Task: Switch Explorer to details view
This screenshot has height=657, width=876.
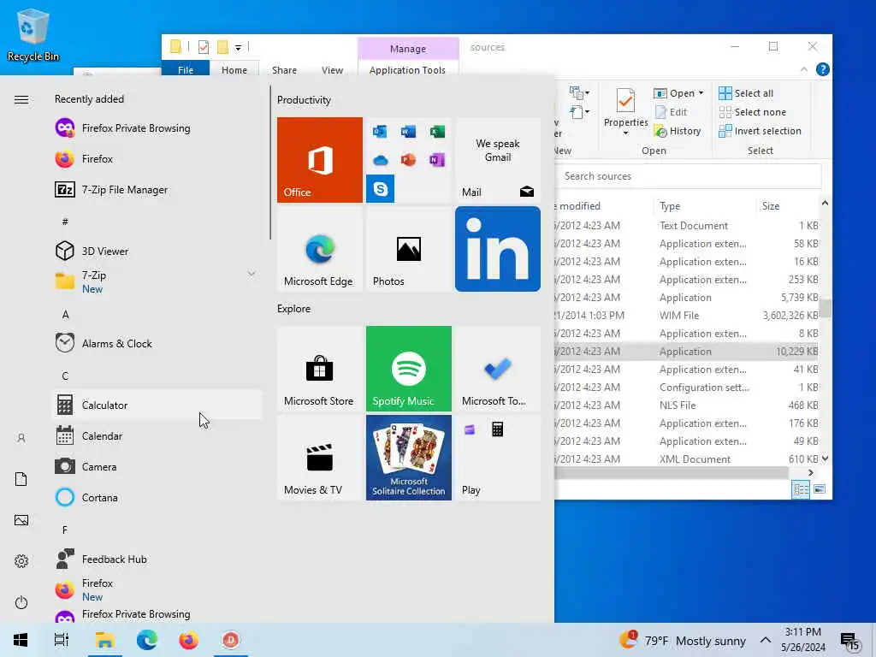Action: pos(801,489)
